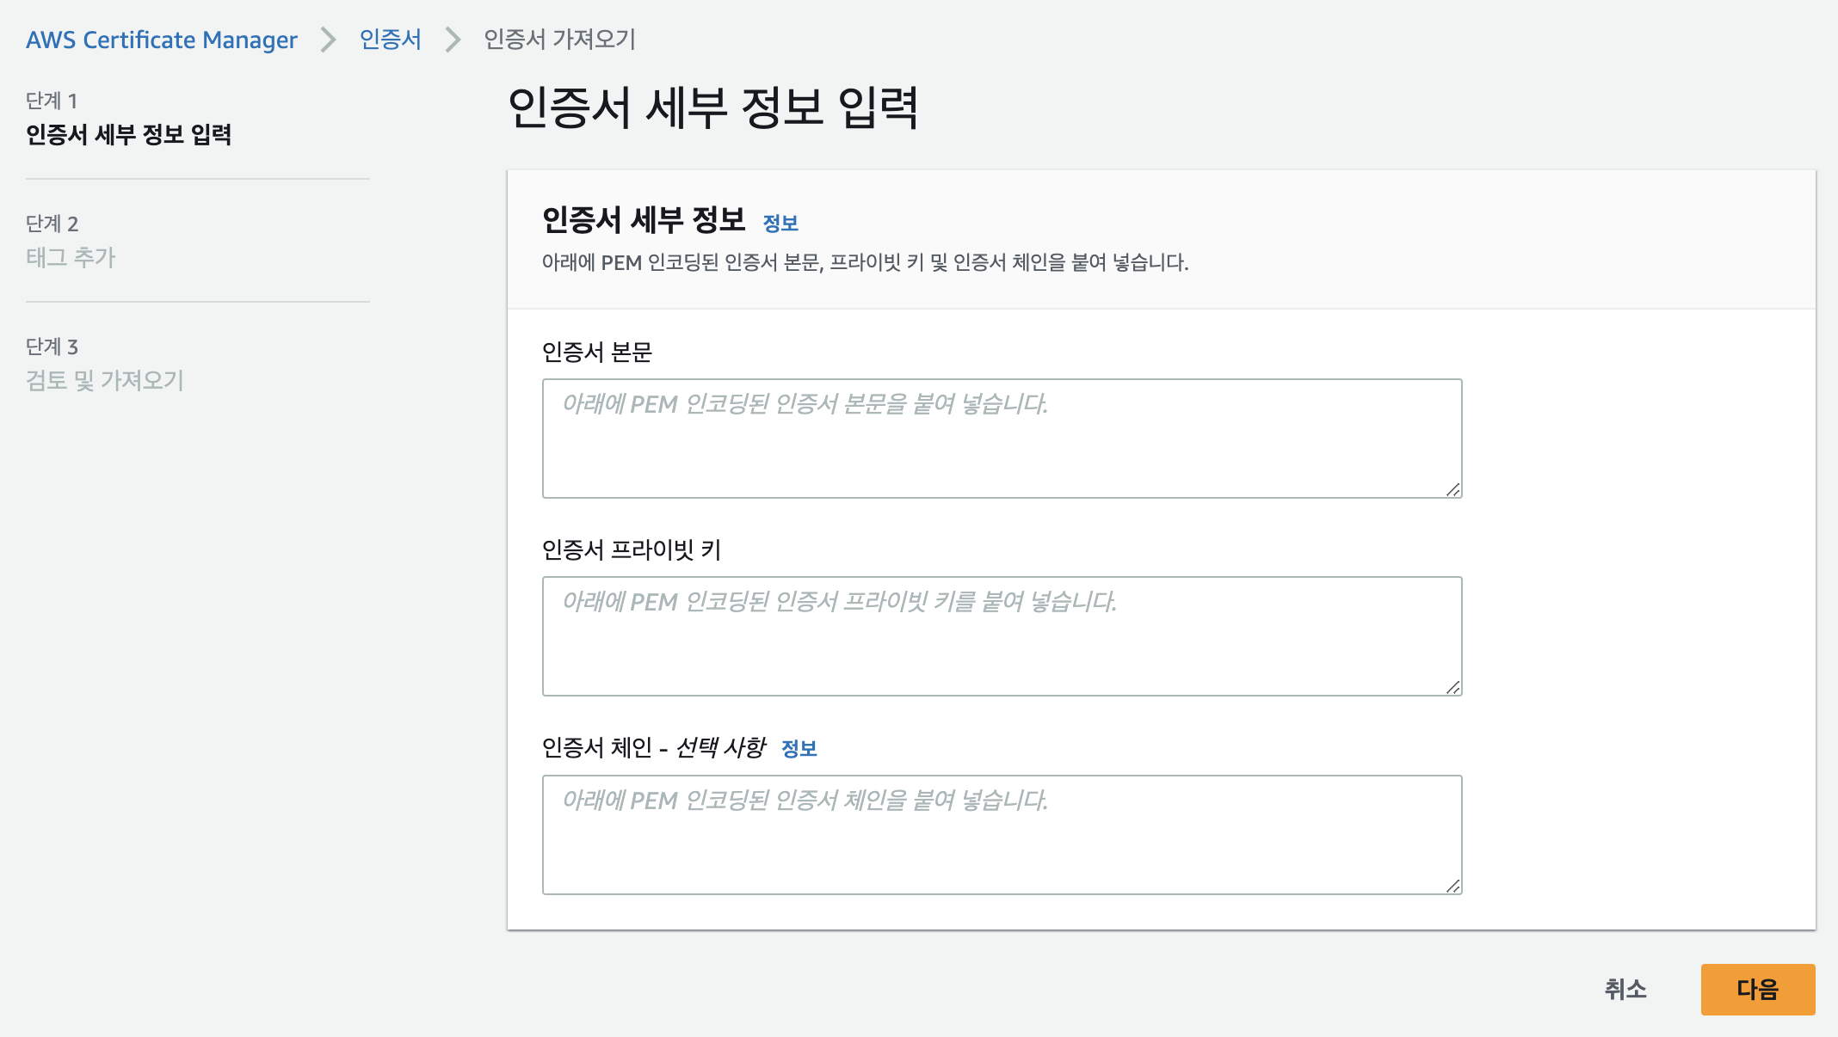Click resize handle of 인증서 본문 text area

point(1453,489)
